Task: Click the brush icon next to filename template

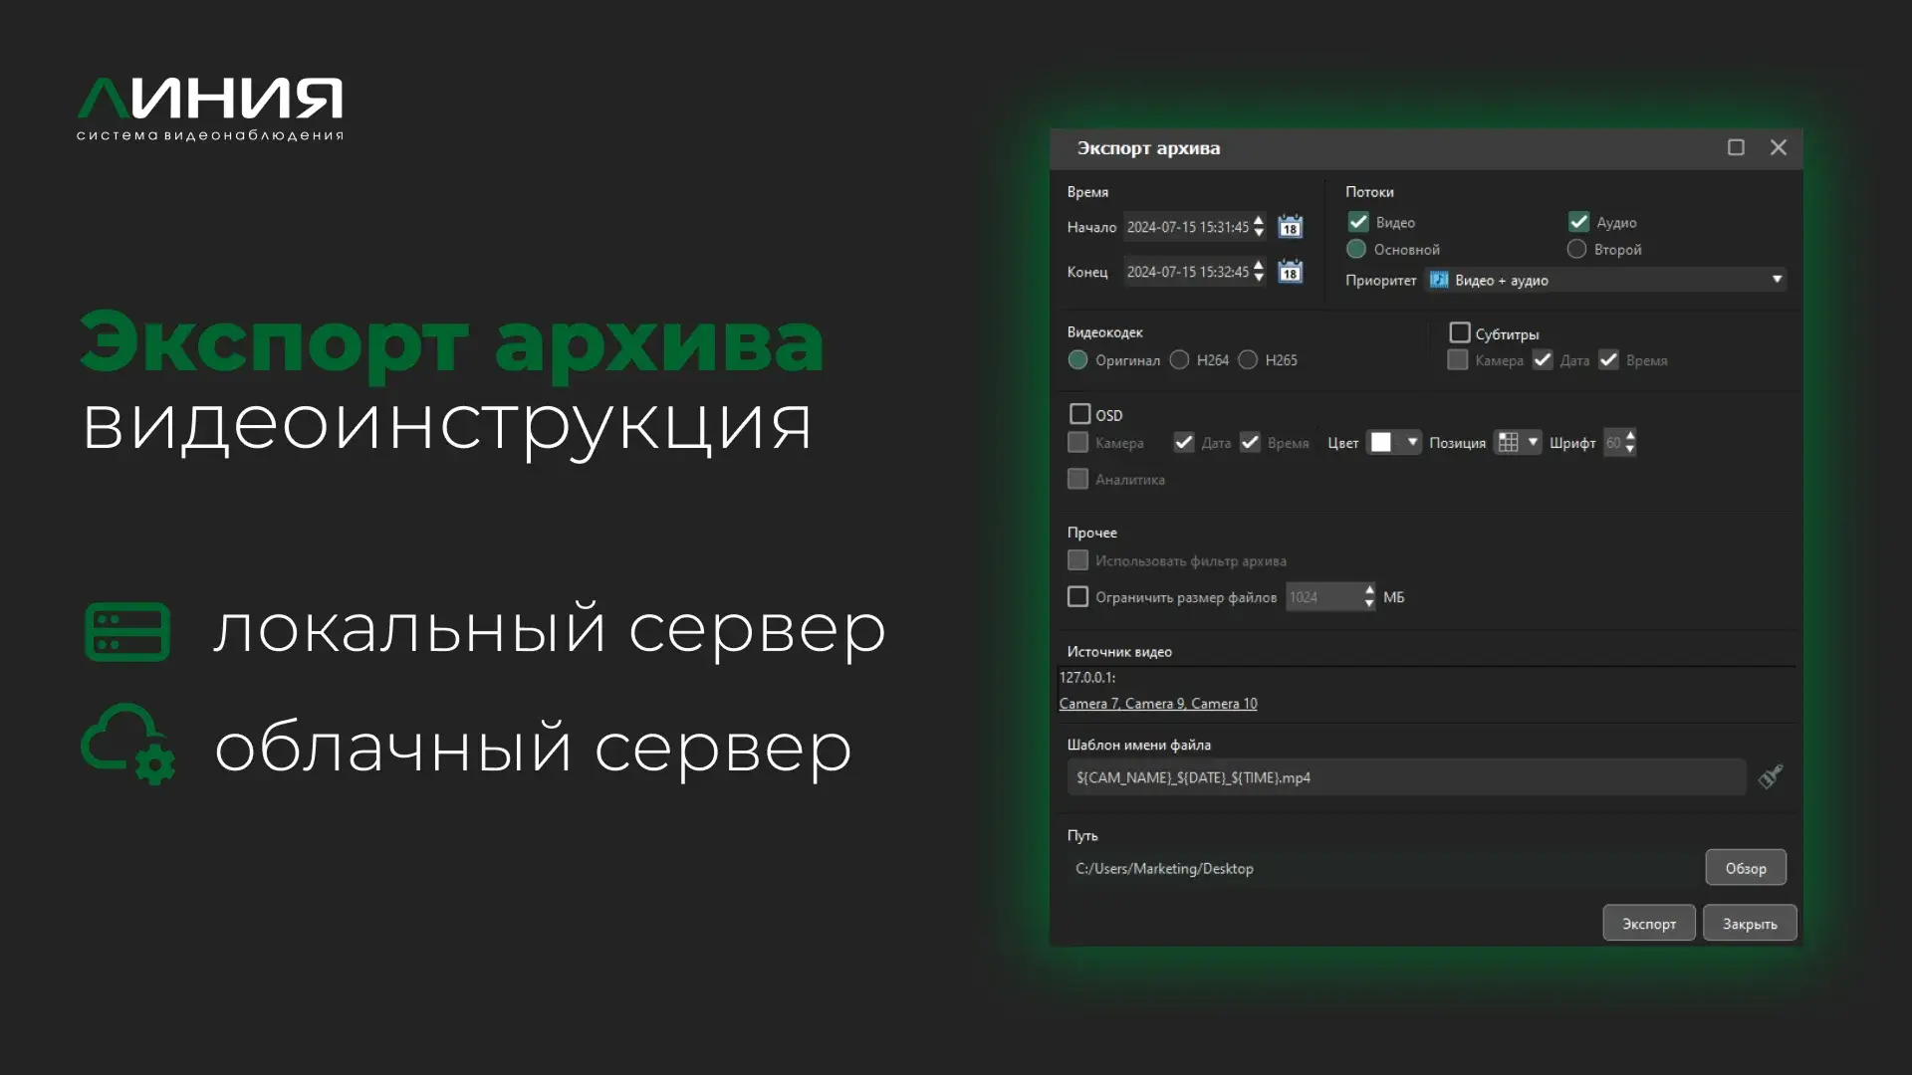Action: point(1771,777)
